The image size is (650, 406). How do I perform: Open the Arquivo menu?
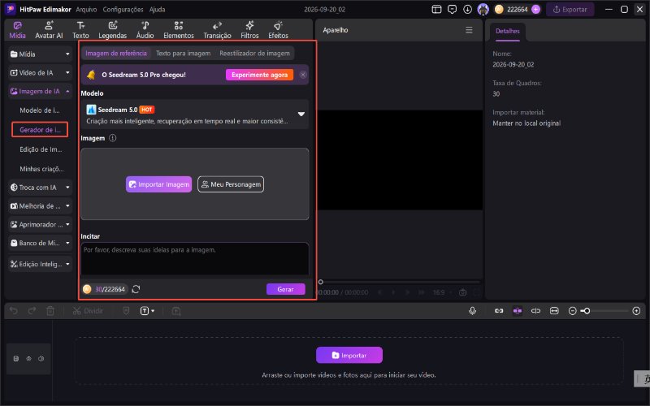point(86,9)
